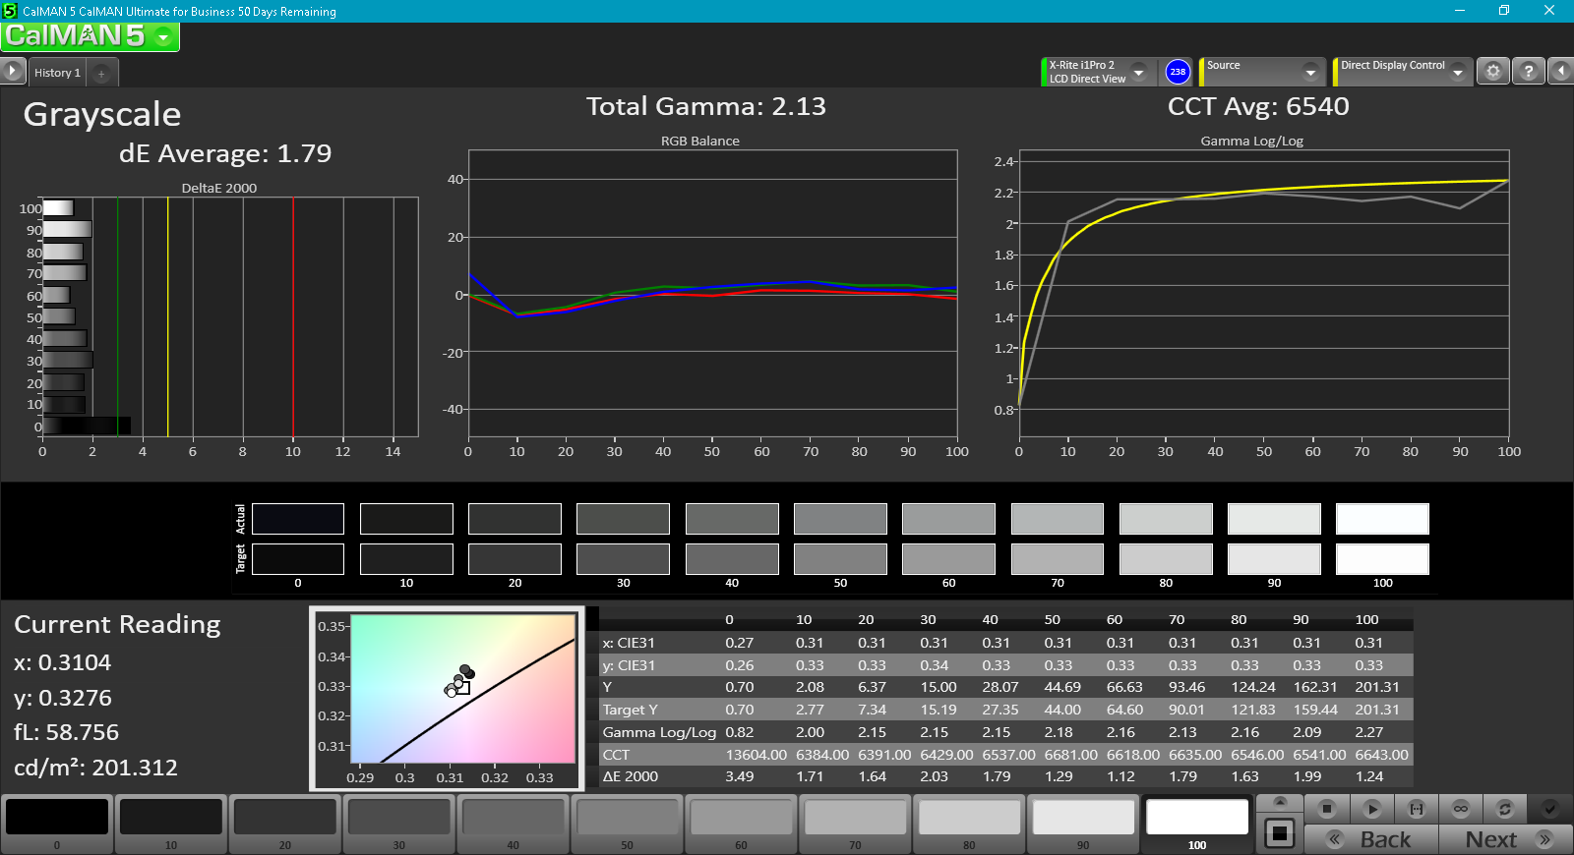Viewport: 1574px width, 855px height.
Task: Toggle continuous read infinity icon
Action: [1461, 809]
